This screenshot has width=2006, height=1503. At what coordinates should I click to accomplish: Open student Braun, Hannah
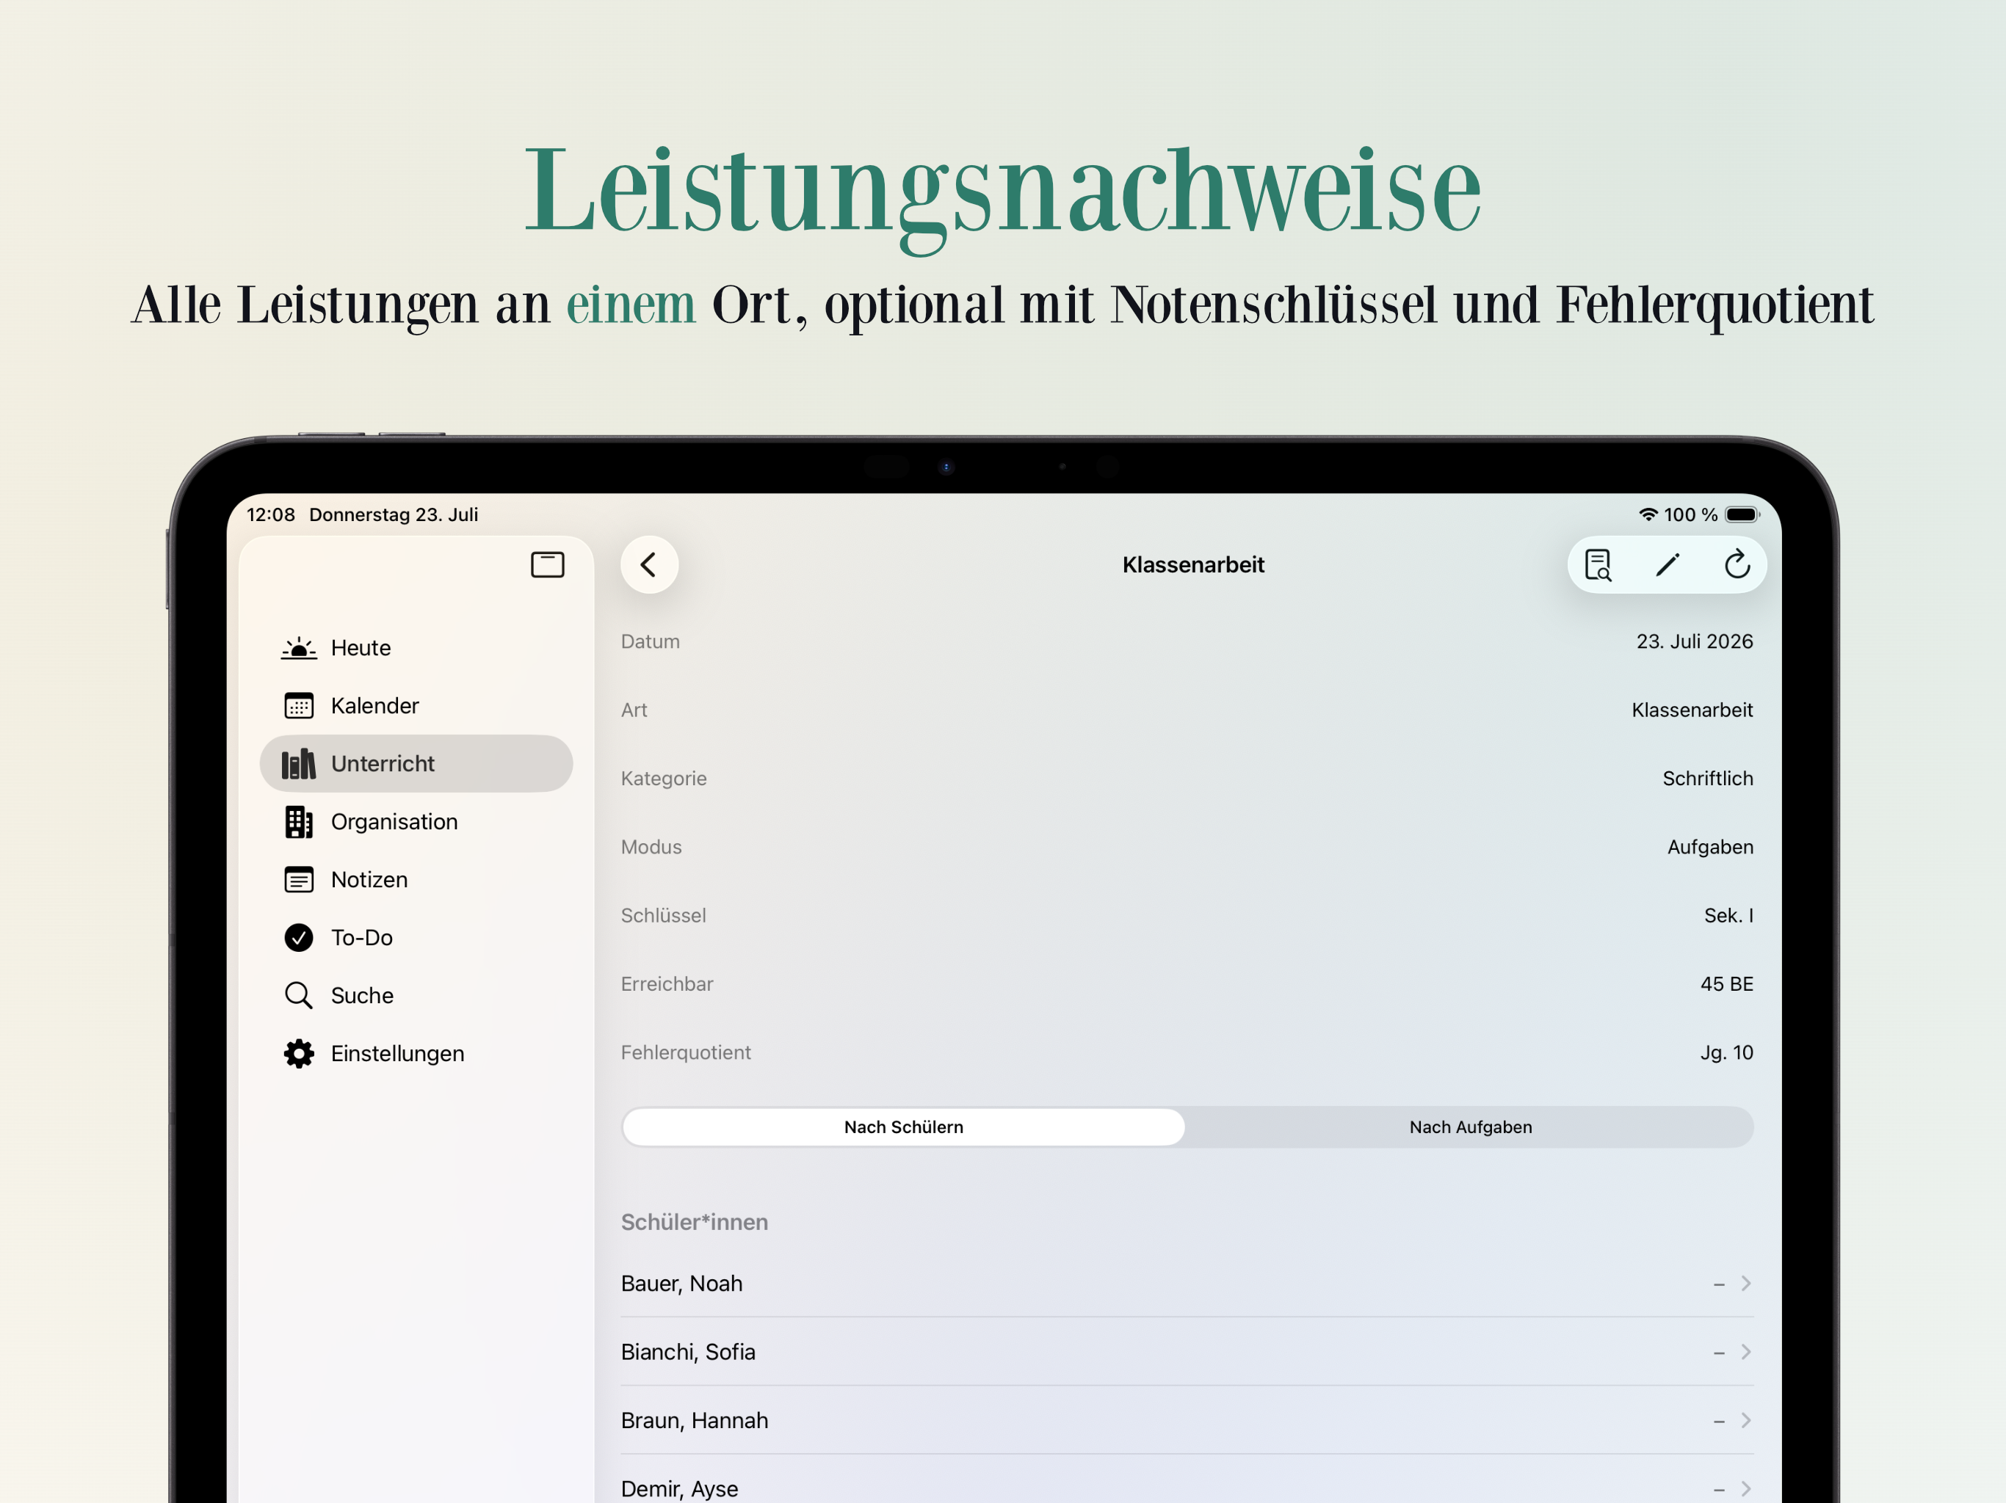click(1187, 1422)
